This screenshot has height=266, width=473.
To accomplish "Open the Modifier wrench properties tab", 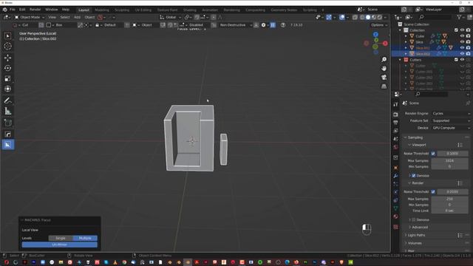I will point(396,176).
